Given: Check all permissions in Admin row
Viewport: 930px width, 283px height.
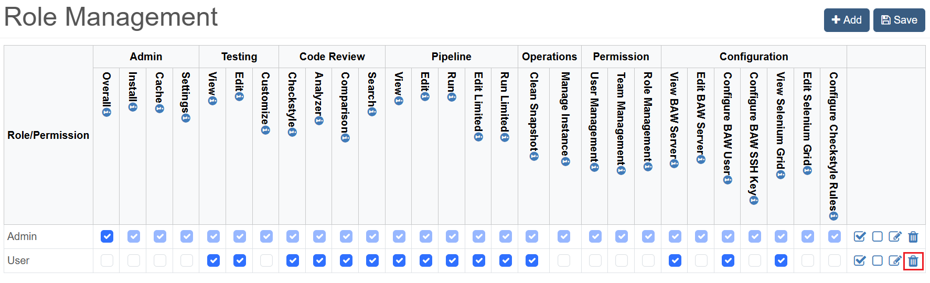Looking at the screenshot, I should (860, 237).
